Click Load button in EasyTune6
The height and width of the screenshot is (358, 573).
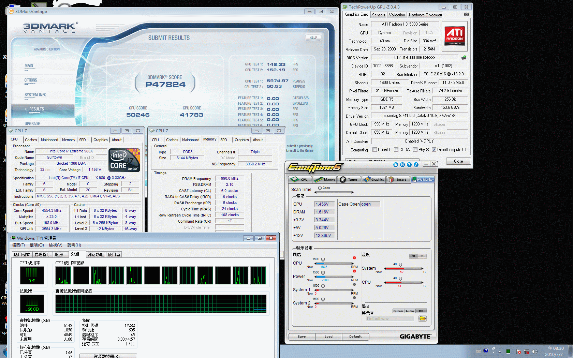point(328,337)
